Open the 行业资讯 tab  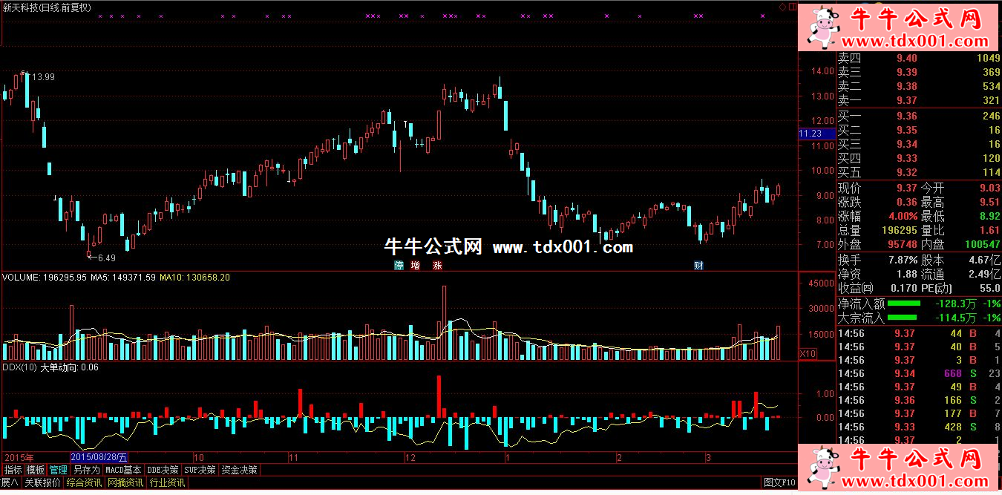pos(167,482)
